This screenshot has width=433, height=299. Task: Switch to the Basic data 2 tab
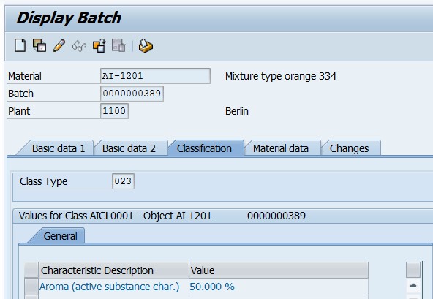click(129, 148)
